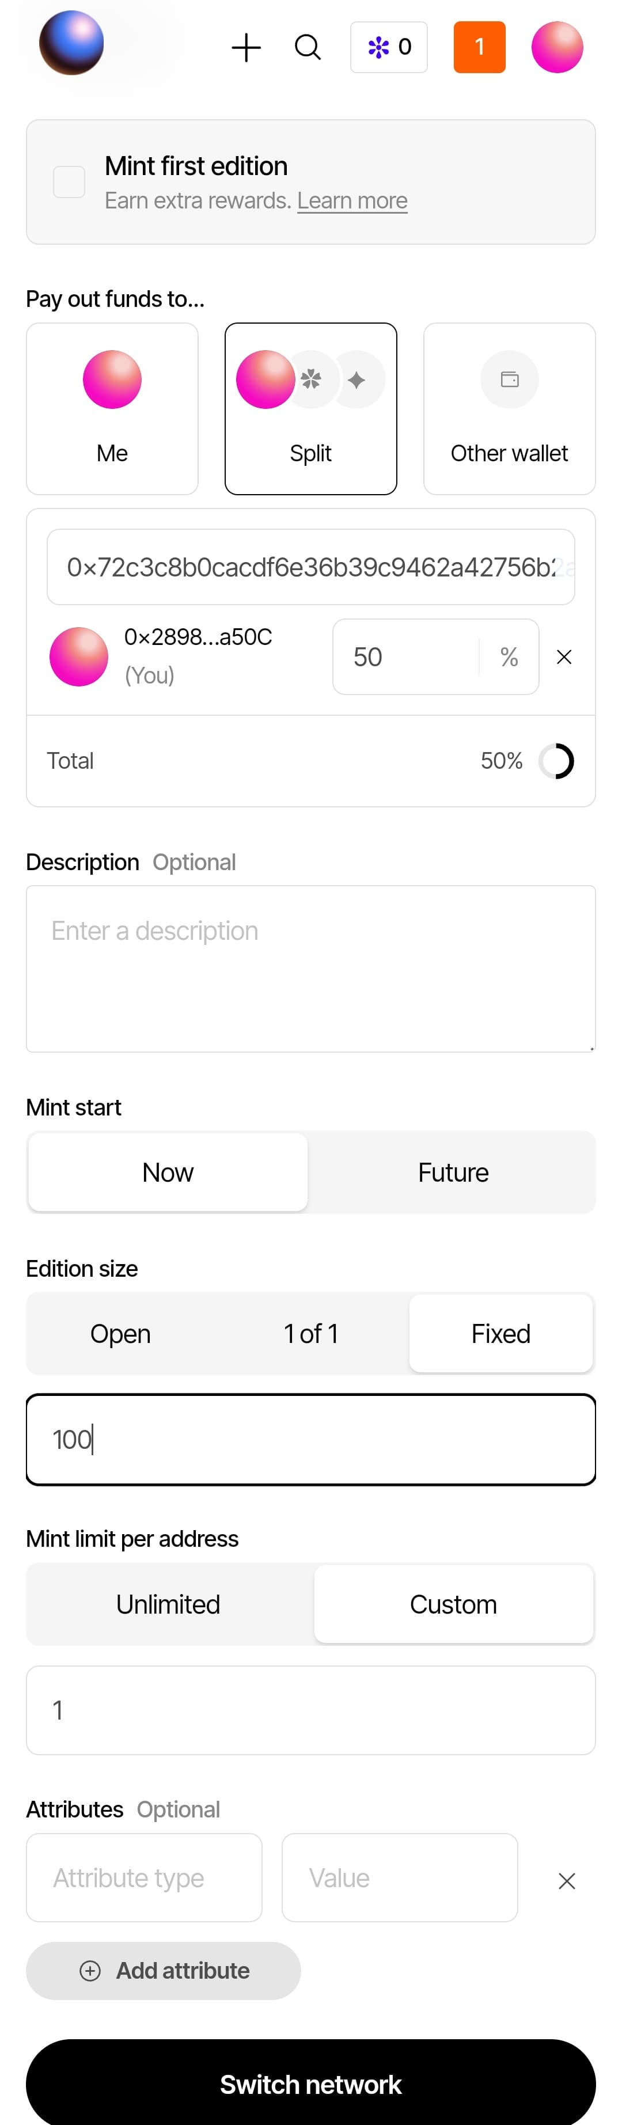Set edition size to Open
Image resolution: width=622 pixels, height=2125 pixels.
[120, 1333]
